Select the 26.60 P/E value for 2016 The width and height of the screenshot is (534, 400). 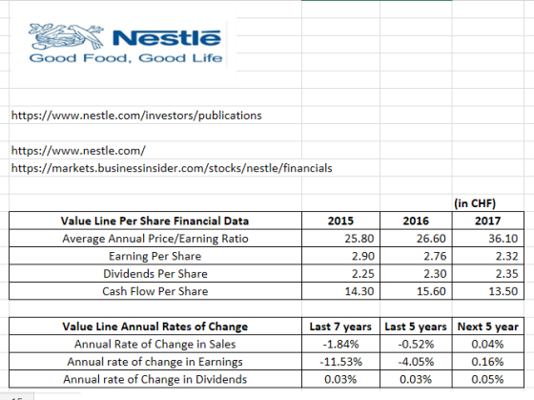click(x=416, y=239)
